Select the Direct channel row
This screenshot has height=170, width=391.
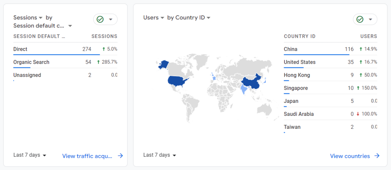point(65,49)
